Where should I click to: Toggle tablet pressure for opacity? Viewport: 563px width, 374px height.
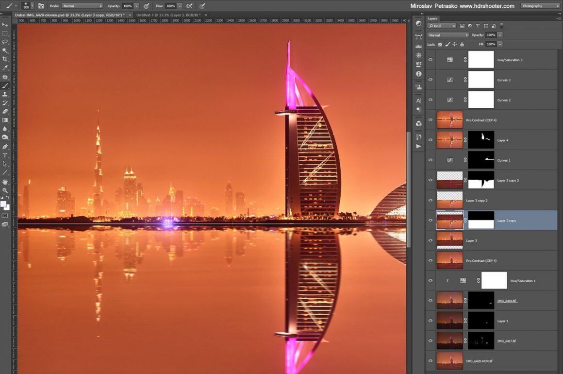pos(146,6)
